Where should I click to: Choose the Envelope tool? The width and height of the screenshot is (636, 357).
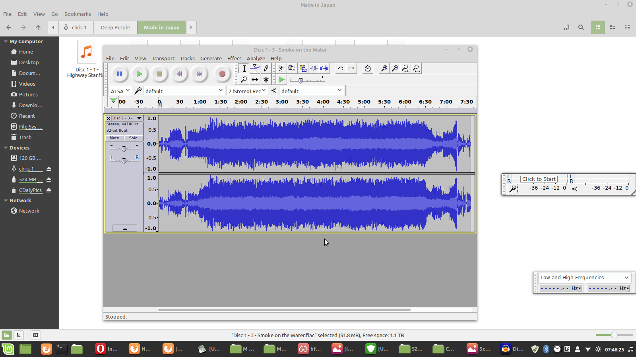(255, 69)
